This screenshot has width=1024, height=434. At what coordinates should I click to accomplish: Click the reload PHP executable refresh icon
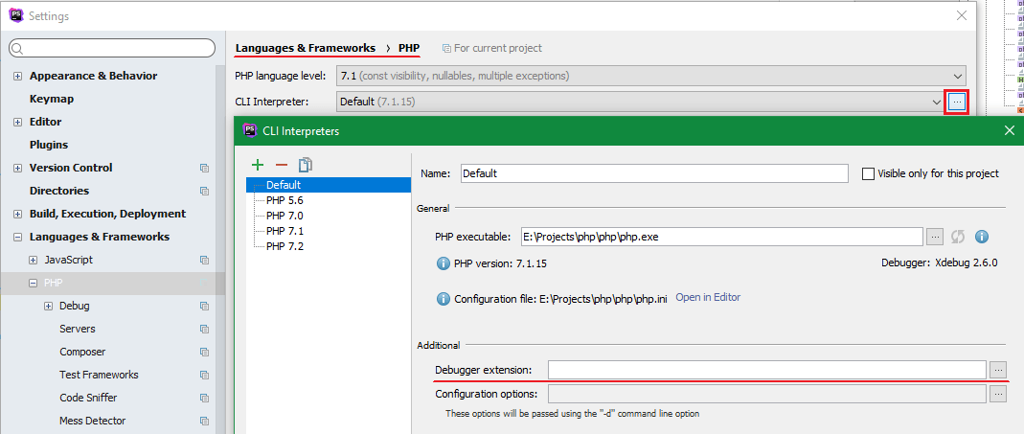(x=958, y=237)
